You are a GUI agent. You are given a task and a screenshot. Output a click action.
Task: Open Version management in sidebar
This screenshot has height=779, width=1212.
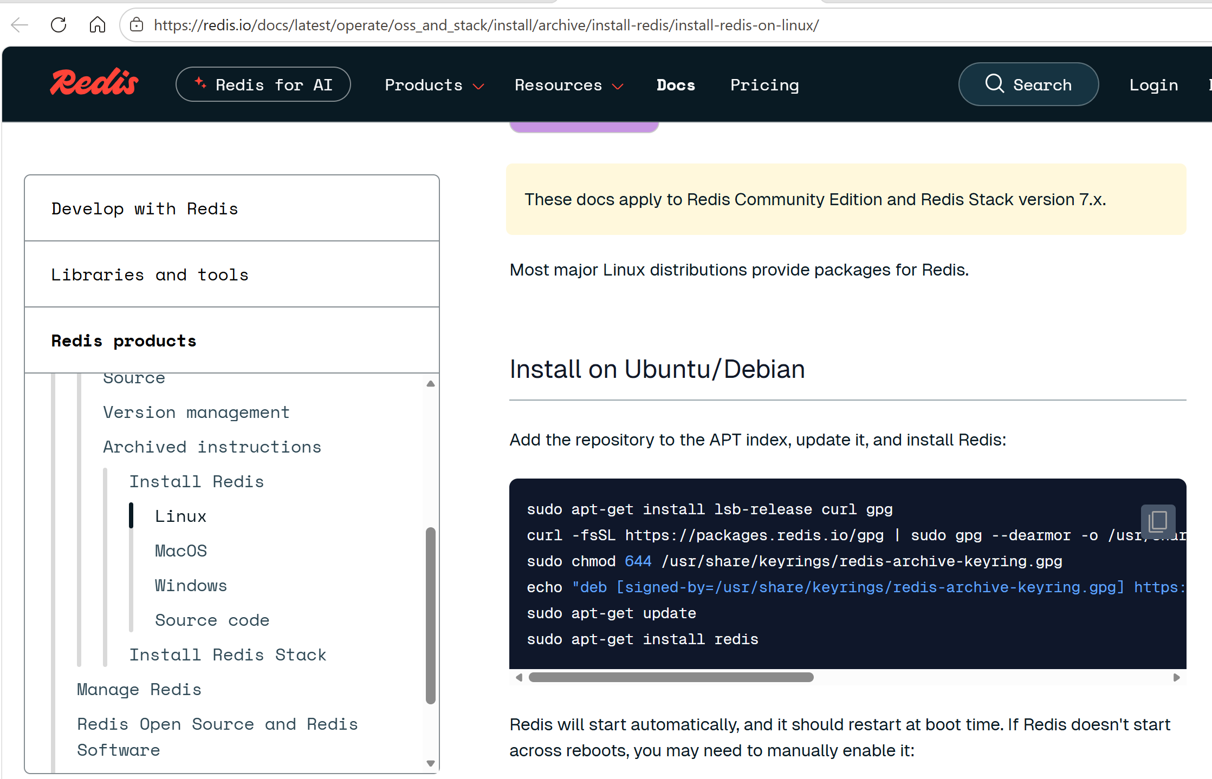(x=196, y=413)
